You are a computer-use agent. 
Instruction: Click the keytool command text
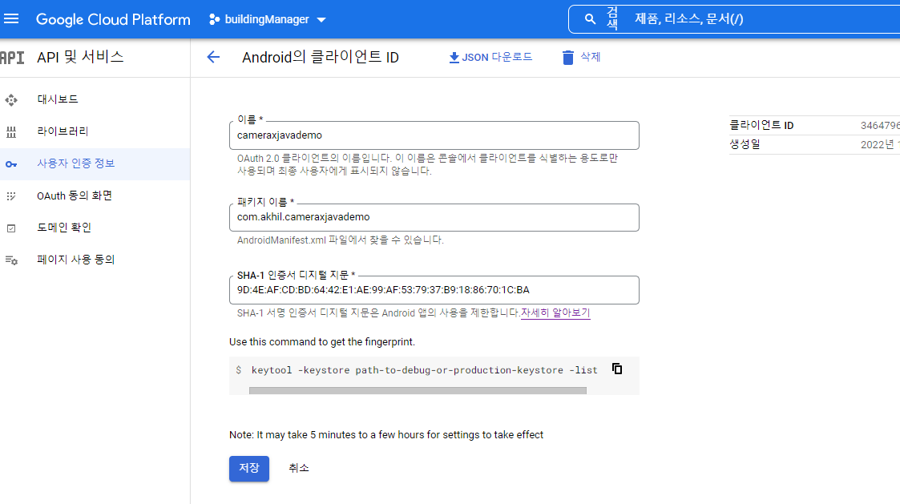click(x=424, y=370)
